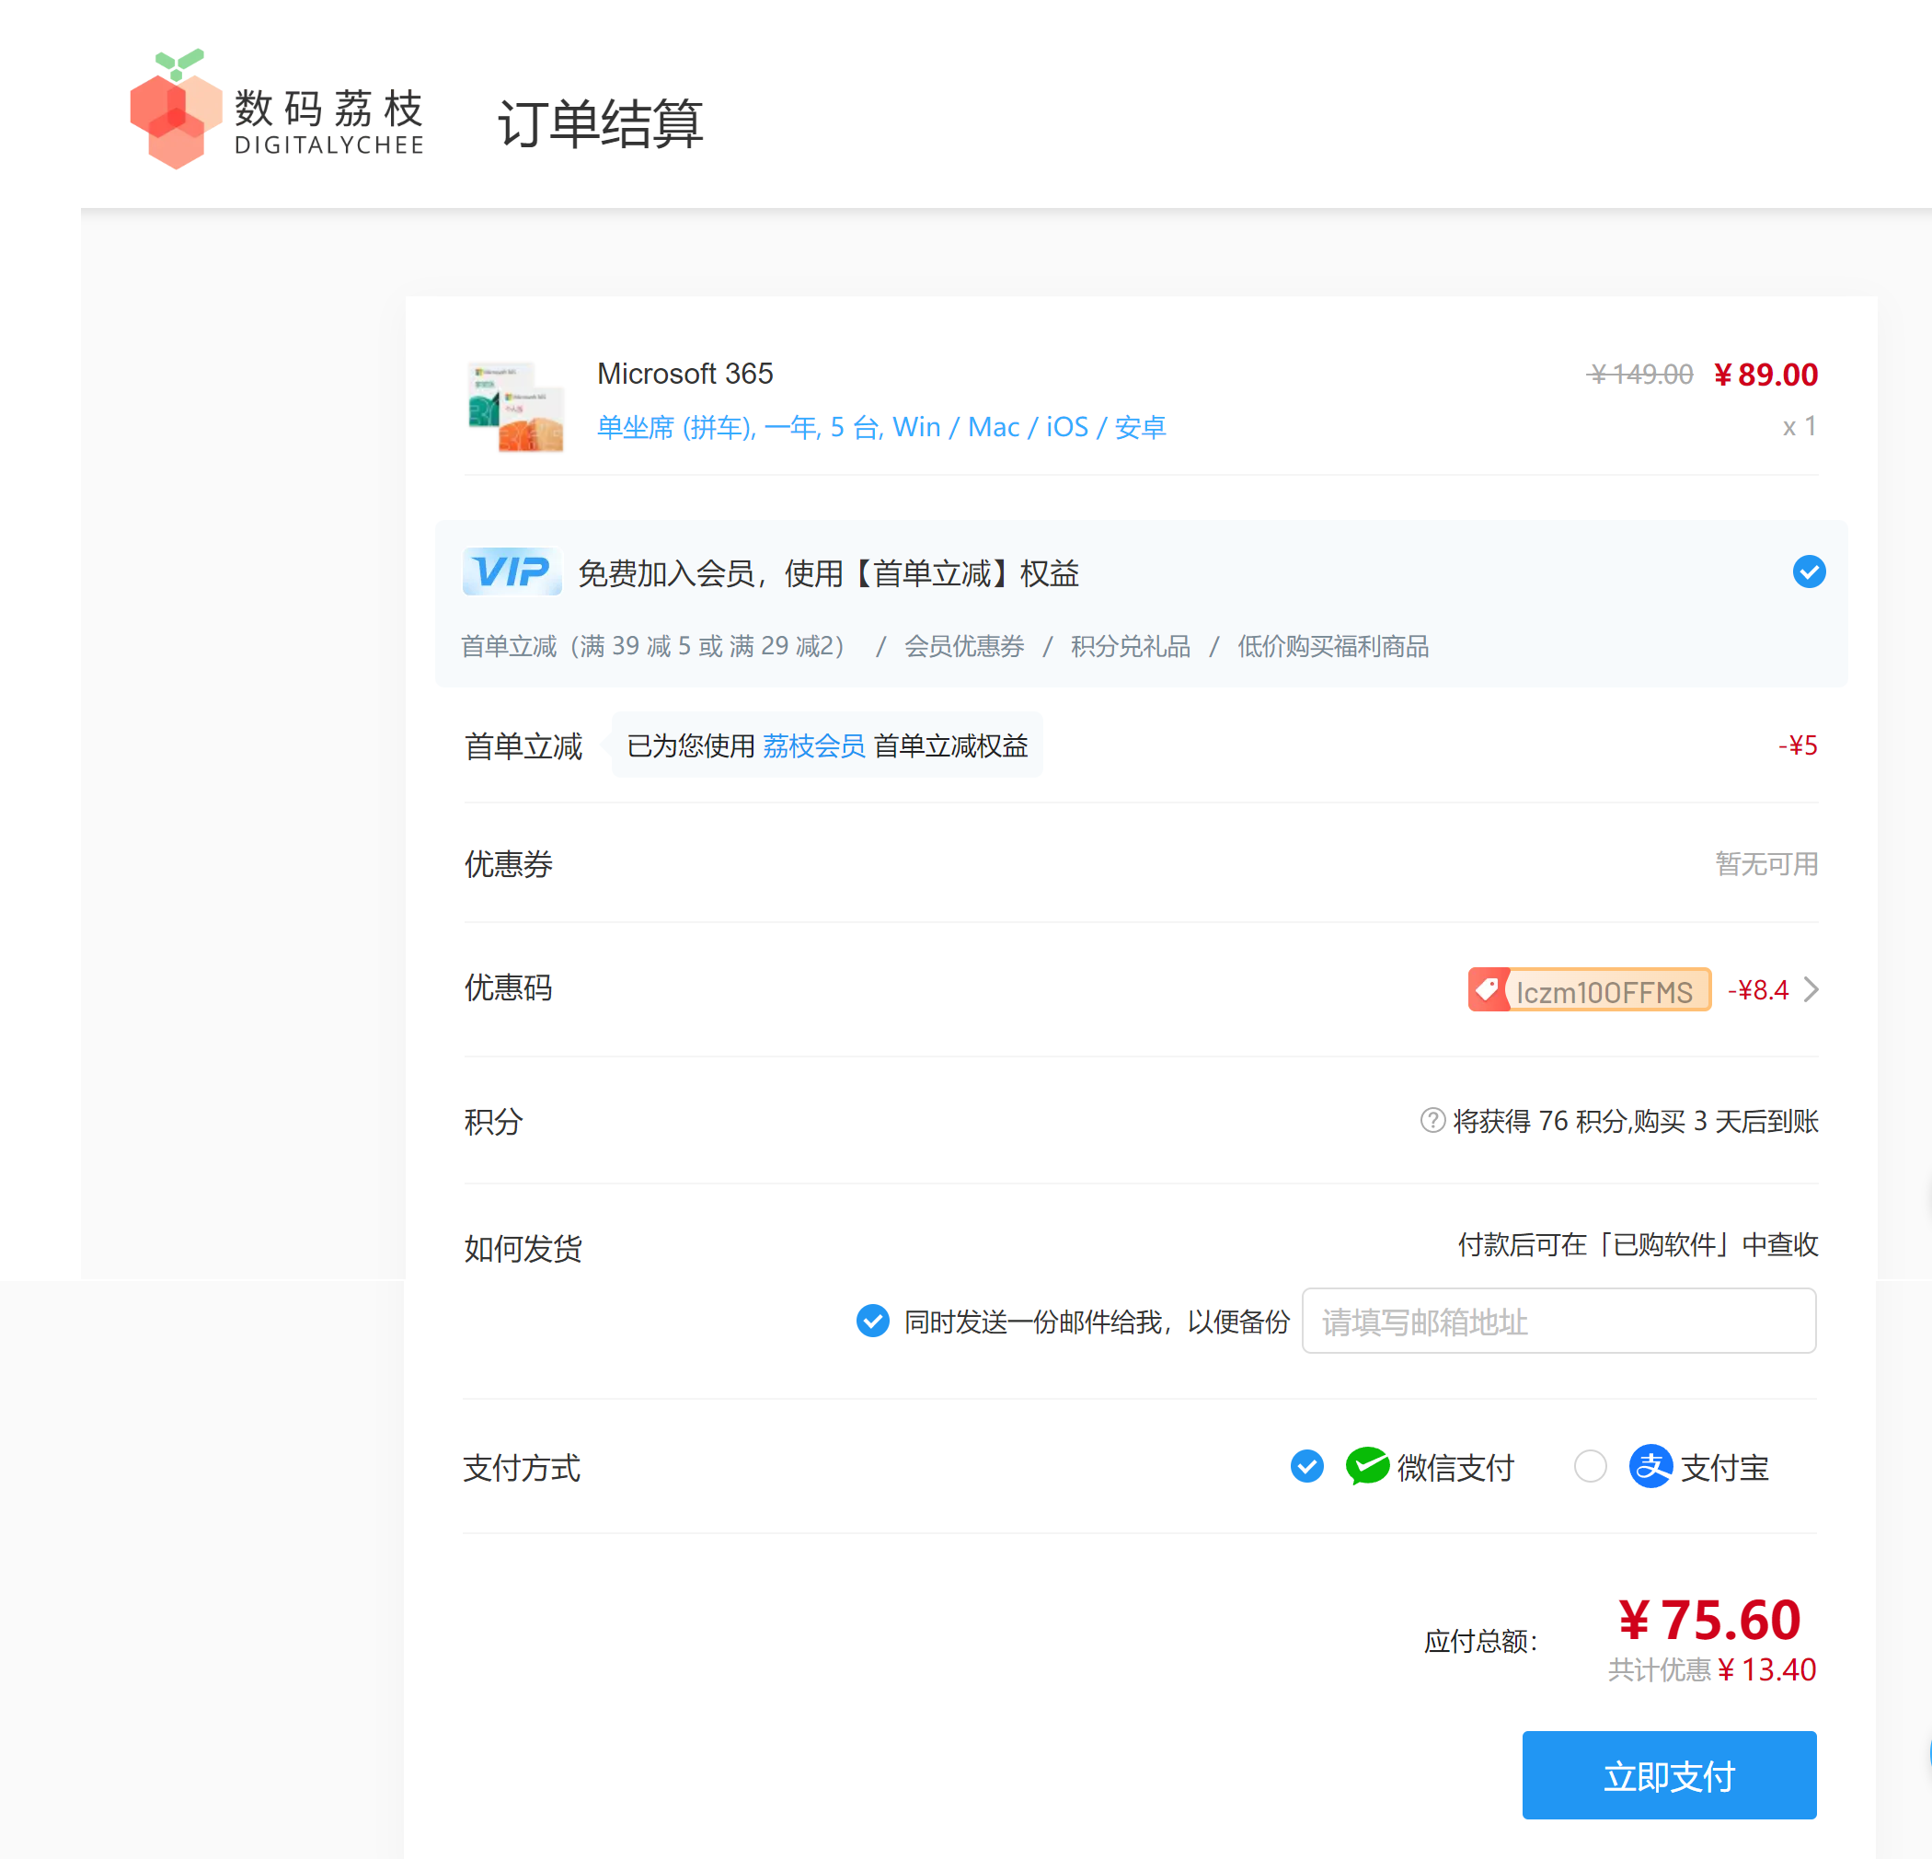This screenshot has height=1859, width=1932.
Task: Click the 优惠码 row label
Action: click(509, 987)
